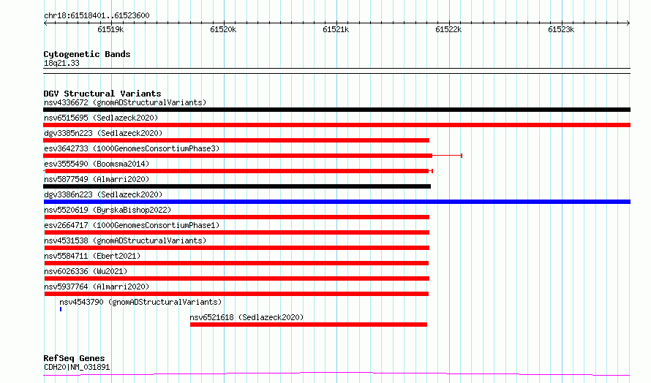
Task: Click the thin red esv3642733 confidence interval tail
Action: click(447, 156)
